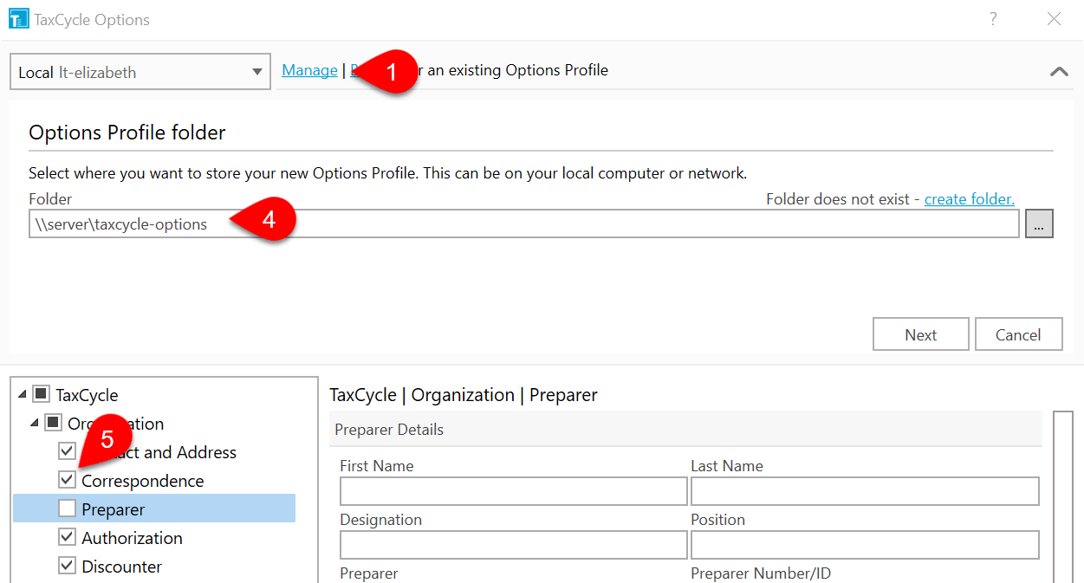The image size is (1084, 583).
Task: Click the 'Folder does not exist' message
Action: coord(837,199)
